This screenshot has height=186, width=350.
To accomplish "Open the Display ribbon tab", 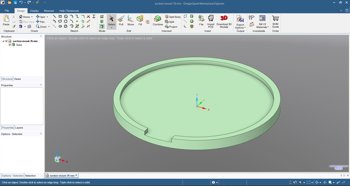I will click(x=34, y=10).
